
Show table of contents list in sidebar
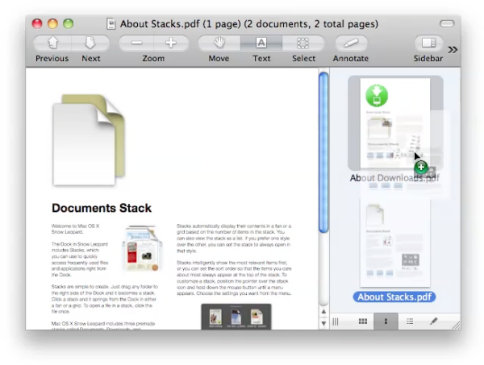pyautogui.click(x=410, y=321)
